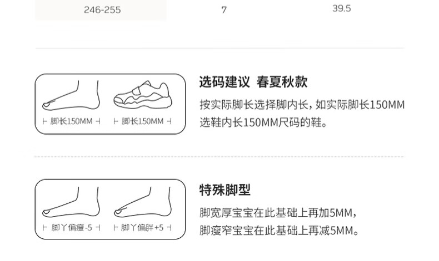The width and height of the screenshot is (439, 261).
Task: Click the wide foot icon labeled 脚丫偏胖 +5
Action: point(143,202)
